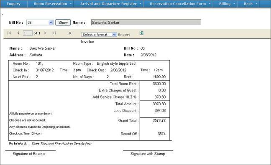271x165 pixels.
Task: Expand Room Reservation menu arrow
Action: pos(71,4)
